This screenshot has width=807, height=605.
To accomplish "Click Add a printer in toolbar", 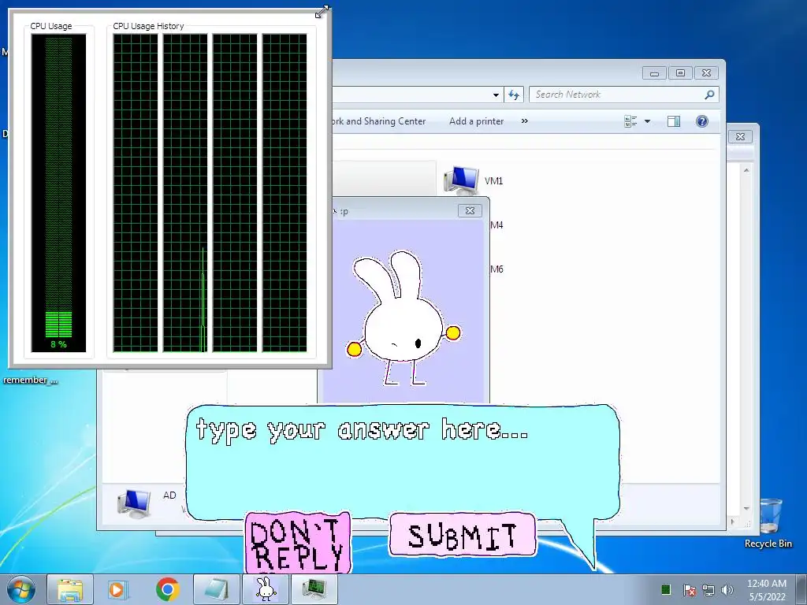I will point(476,121).
